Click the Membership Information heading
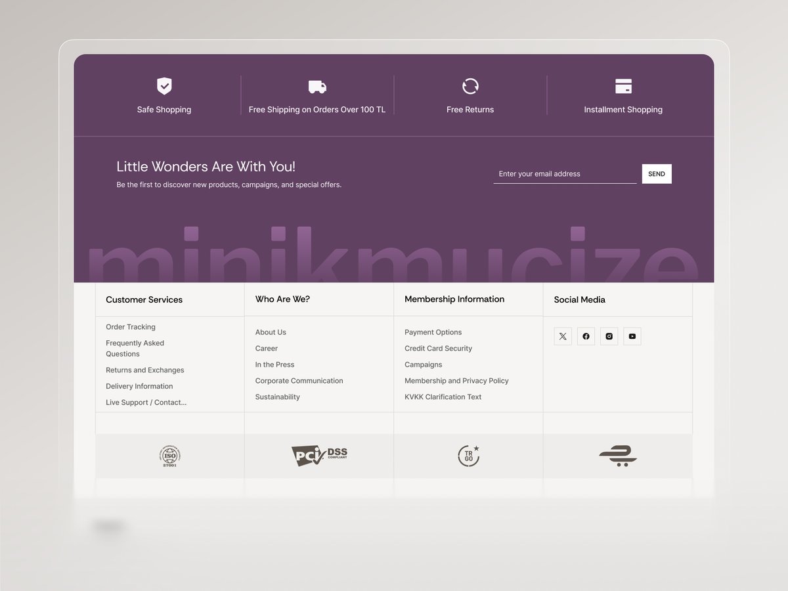This screenshot has height=591, width=788. point(454,299)
